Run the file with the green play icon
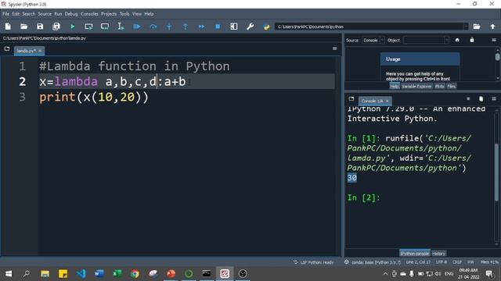 tap(73, 27)
